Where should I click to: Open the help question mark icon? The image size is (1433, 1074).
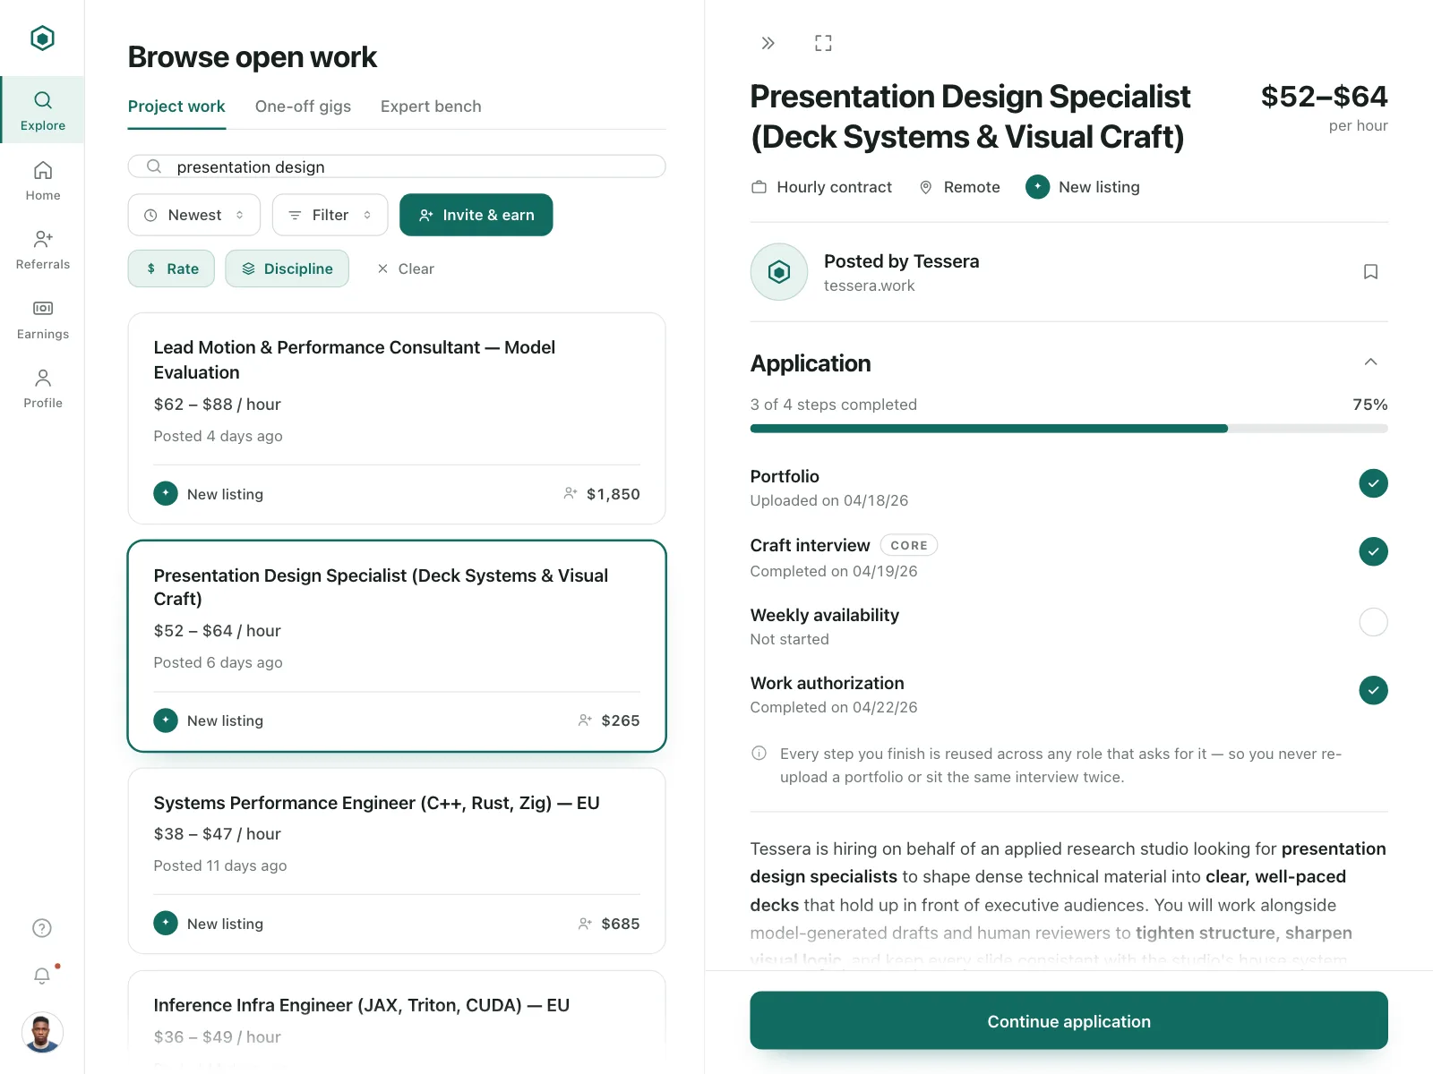[42, 928]
